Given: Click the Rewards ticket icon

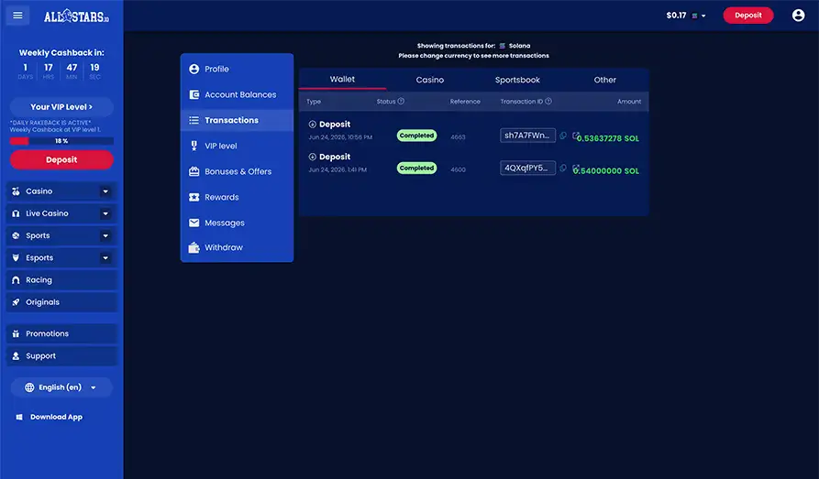Looking at the screenshot, I should [x=194, y=197].
